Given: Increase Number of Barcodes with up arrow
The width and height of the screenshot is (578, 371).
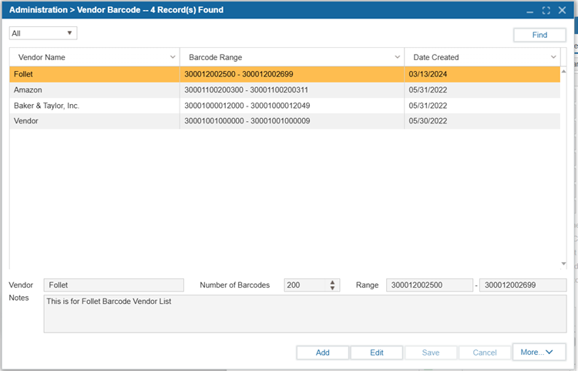Looking at the screenshot, I should (332, 282).
